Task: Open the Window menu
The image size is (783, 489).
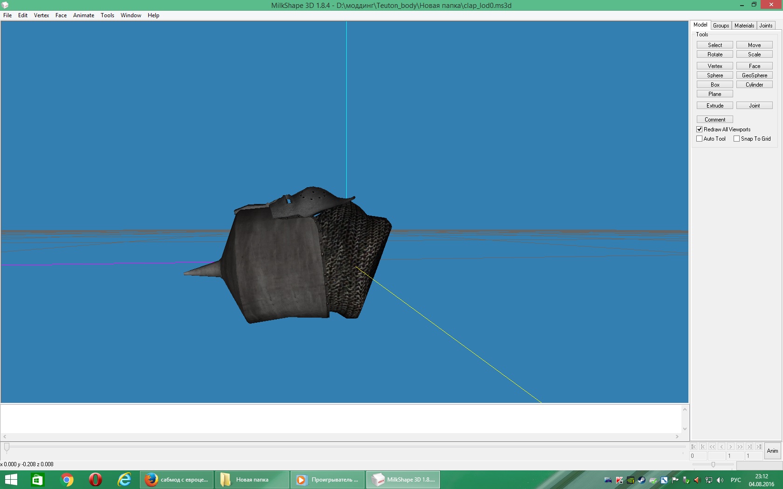Action: coord(131,15)
